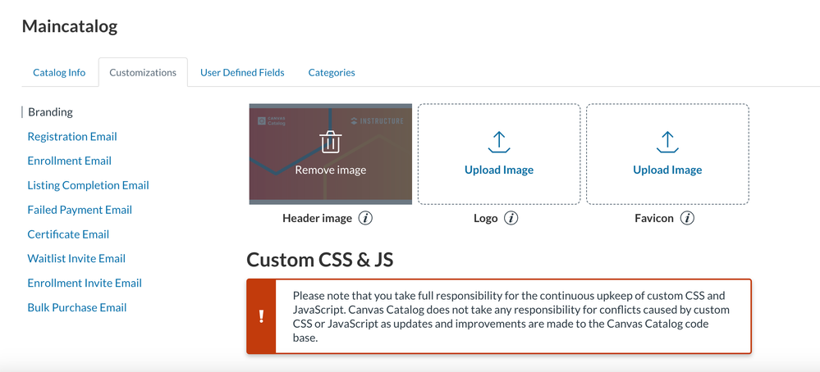Click the trash icon on header image
This screenshot has height=372, width=820.
click(330, 142)
